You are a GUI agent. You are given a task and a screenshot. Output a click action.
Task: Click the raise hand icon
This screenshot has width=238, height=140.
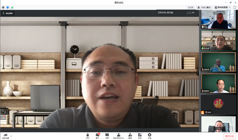pyautogui.click(x=88, y=135)
